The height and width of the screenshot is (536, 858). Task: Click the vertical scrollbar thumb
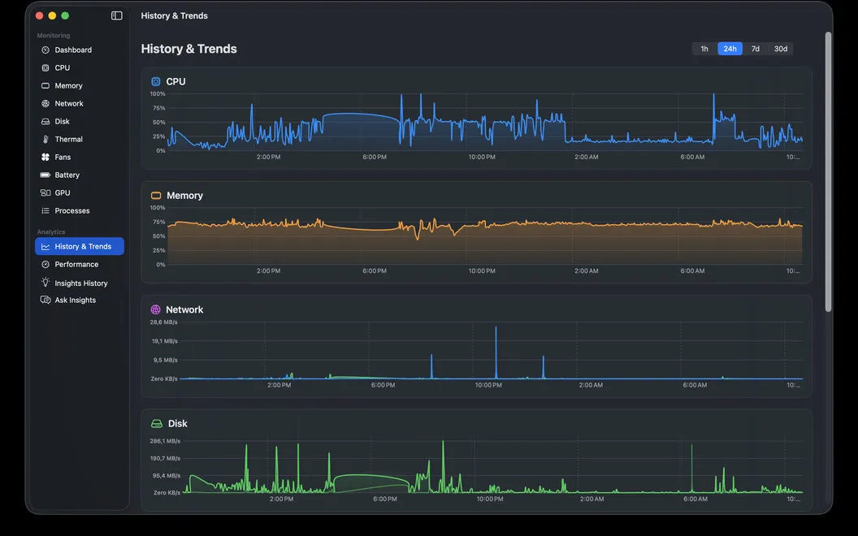828,171
